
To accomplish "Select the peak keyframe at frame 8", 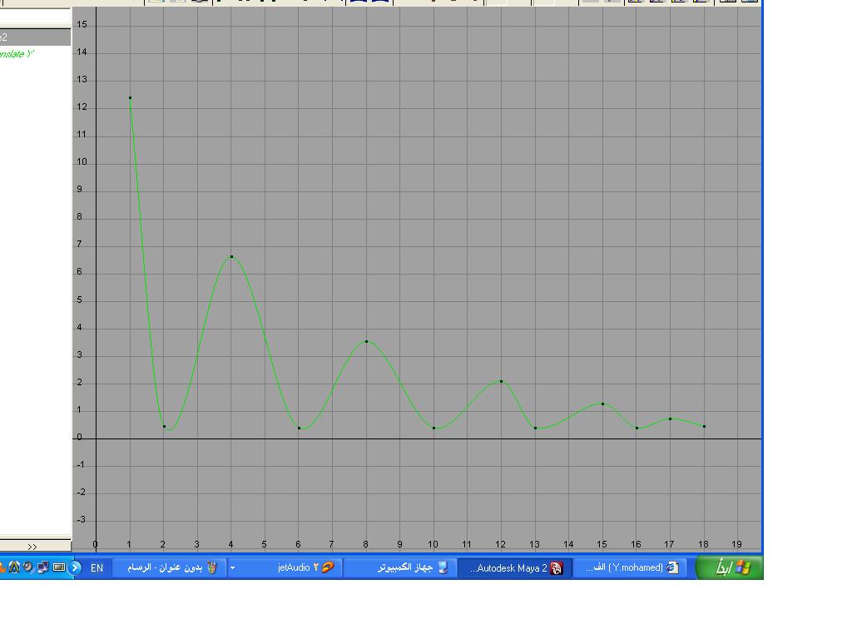I will coord(367,342).
